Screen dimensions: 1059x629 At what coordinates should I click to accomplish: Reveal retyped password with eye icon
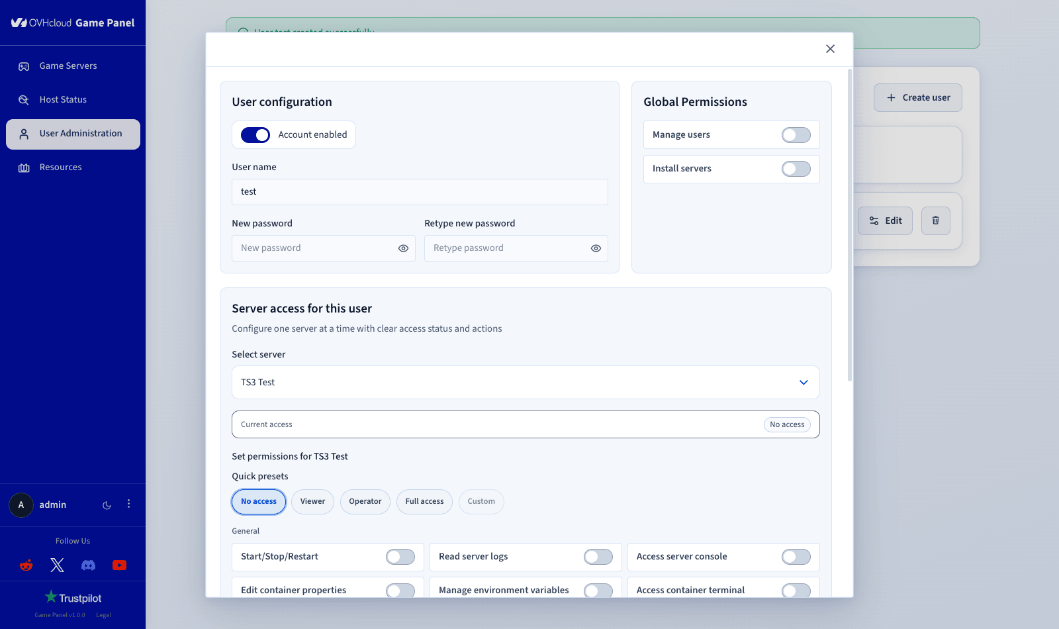[596, 248]
